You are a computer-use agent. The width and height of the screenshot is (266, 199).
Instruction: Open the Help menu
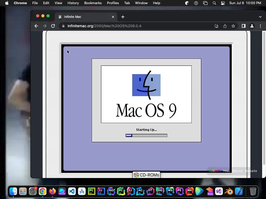click(x=156, y=3)
